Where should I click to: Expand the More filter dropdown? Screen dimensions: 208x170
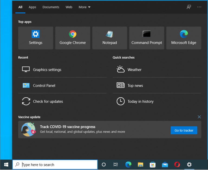[84, 7]
